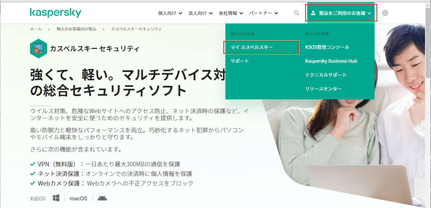Viewport: 431px width, 208px height.
Task: Select リソースセンター menu item
Action: [323, 89]
